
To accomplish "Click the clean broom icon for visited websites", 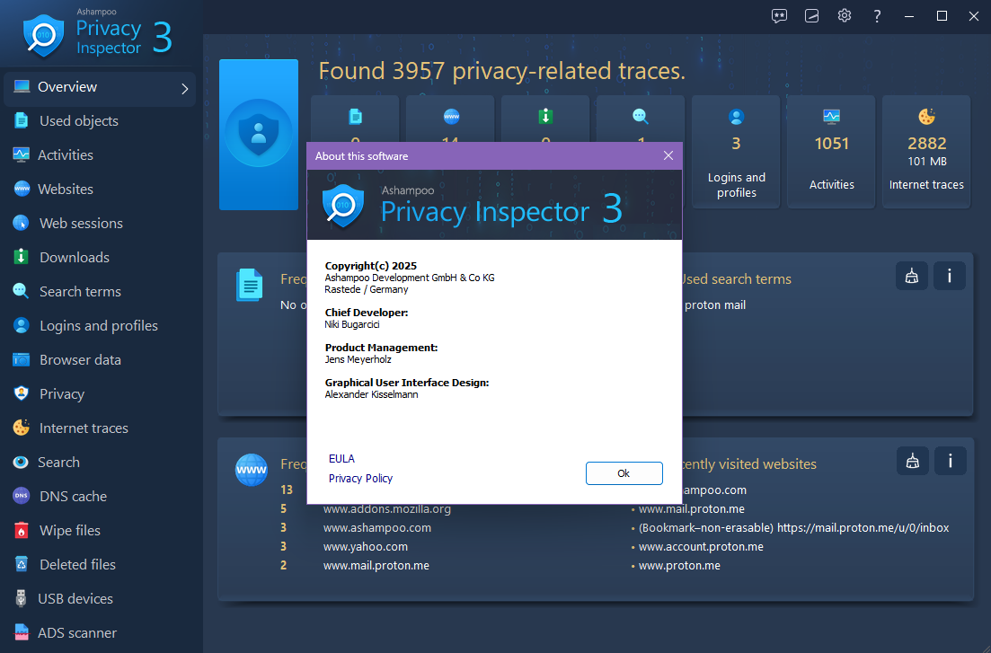I will click(912, 461).
